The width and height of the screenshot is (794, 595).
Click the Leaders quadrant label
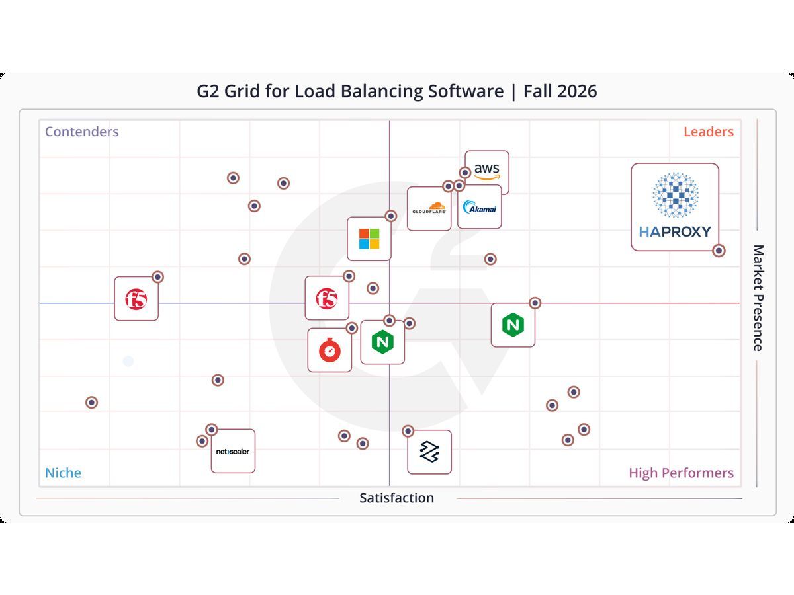(x=709, y=132)
